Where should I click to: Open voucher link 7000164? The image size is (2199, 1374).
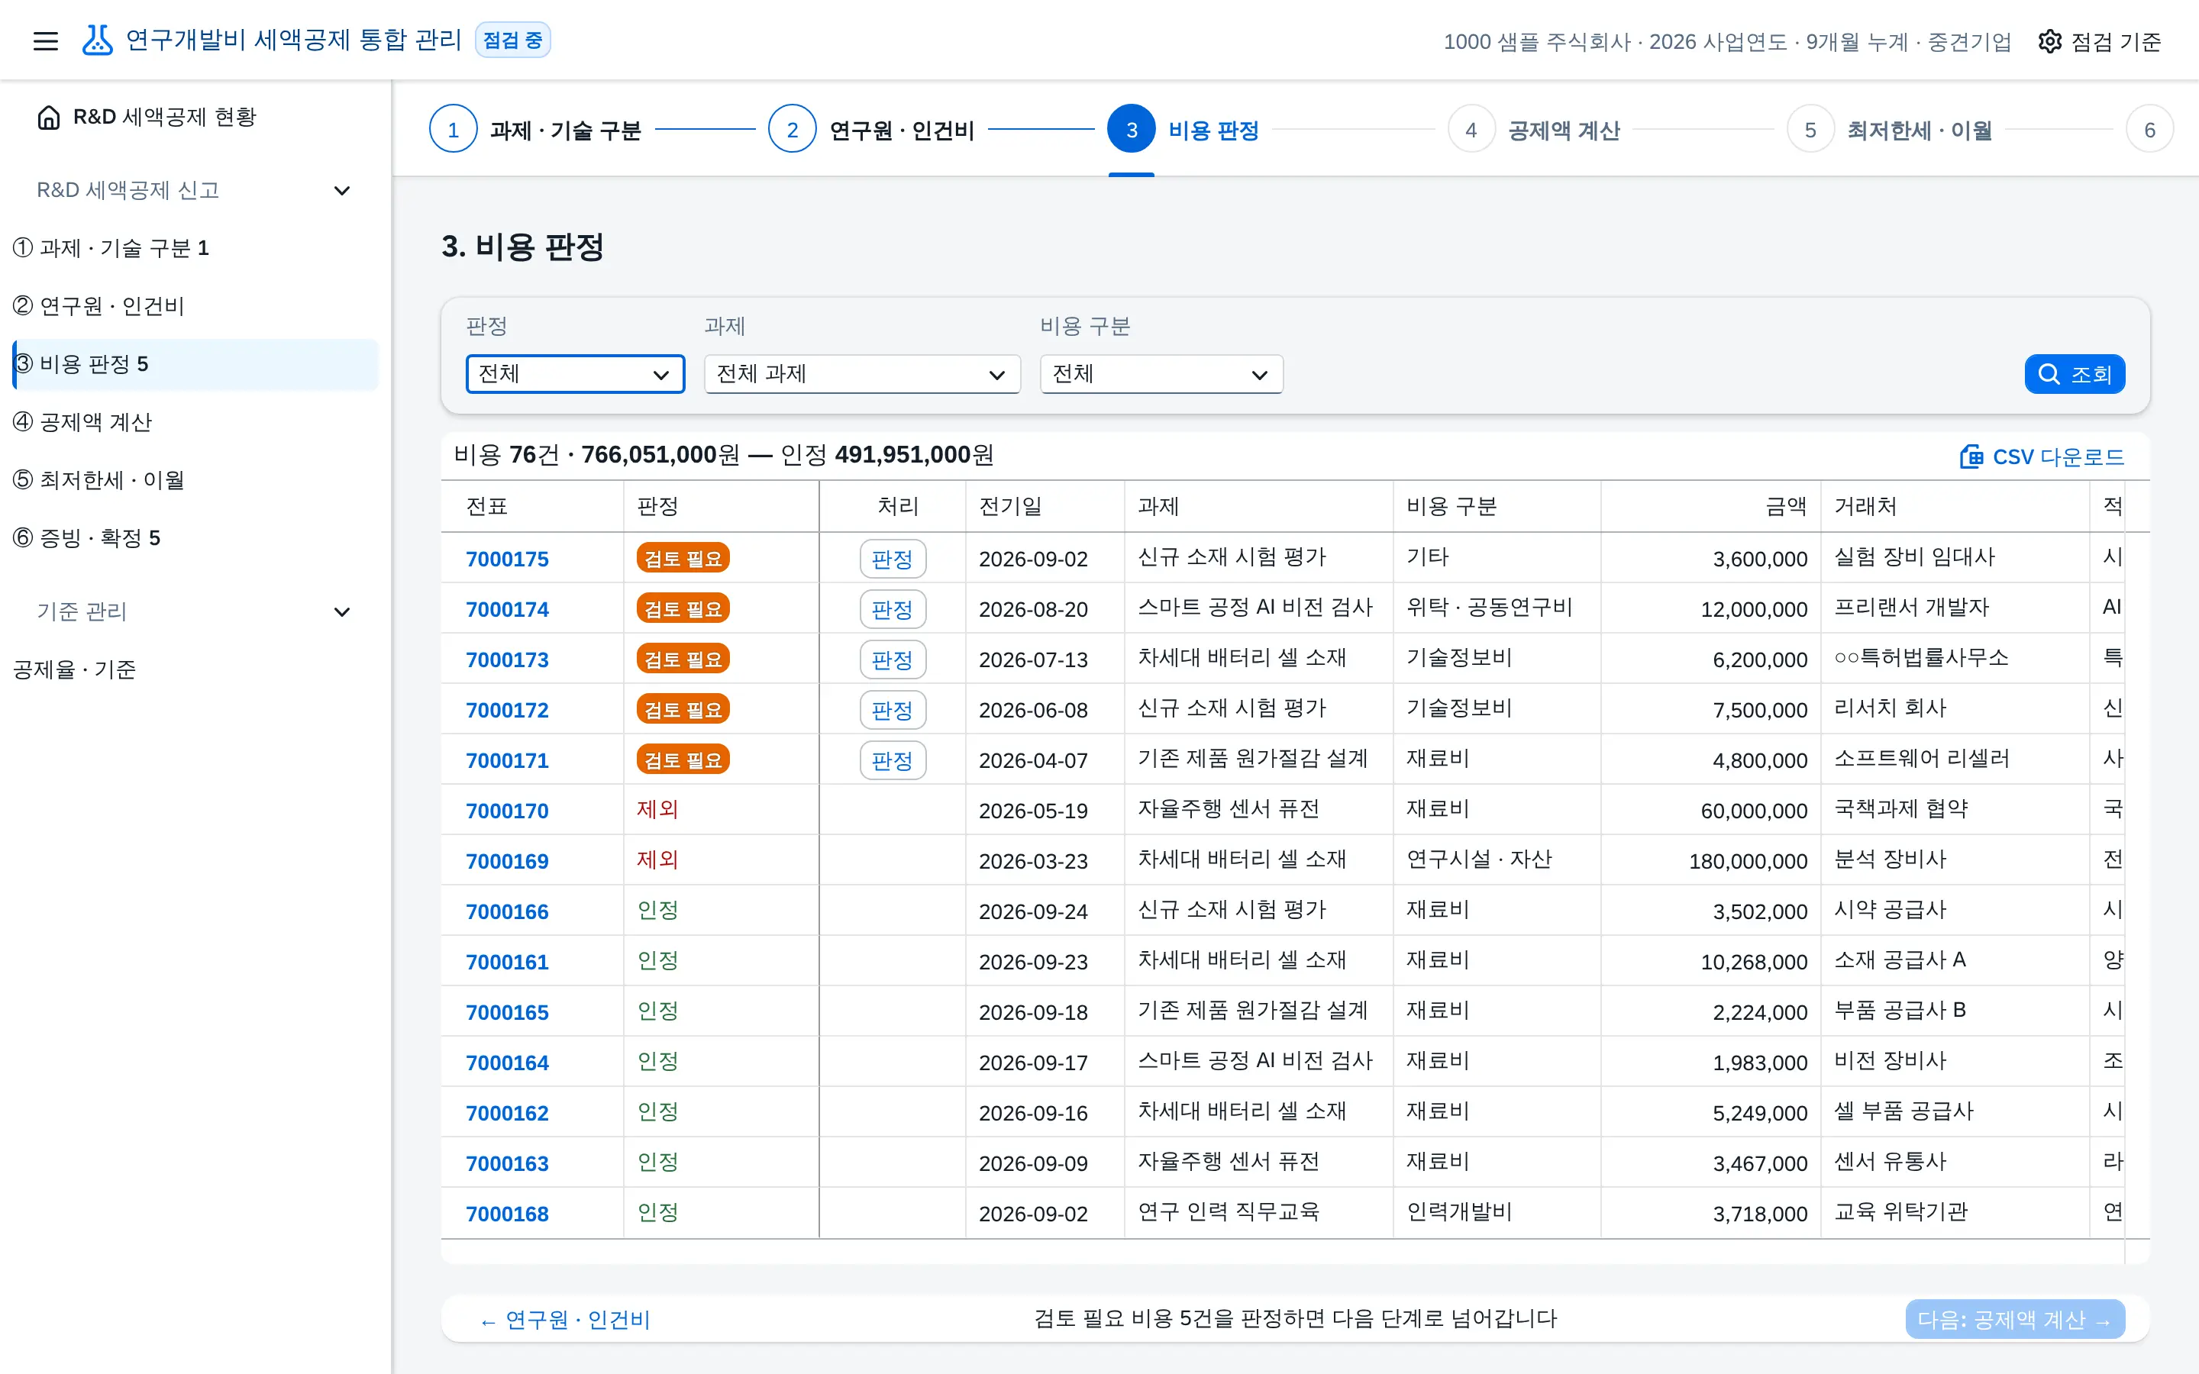click(x=507, y=1063)
